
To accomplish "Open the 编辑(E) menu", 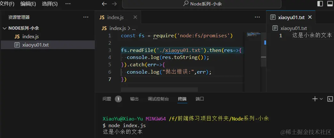I will [28, 4].
